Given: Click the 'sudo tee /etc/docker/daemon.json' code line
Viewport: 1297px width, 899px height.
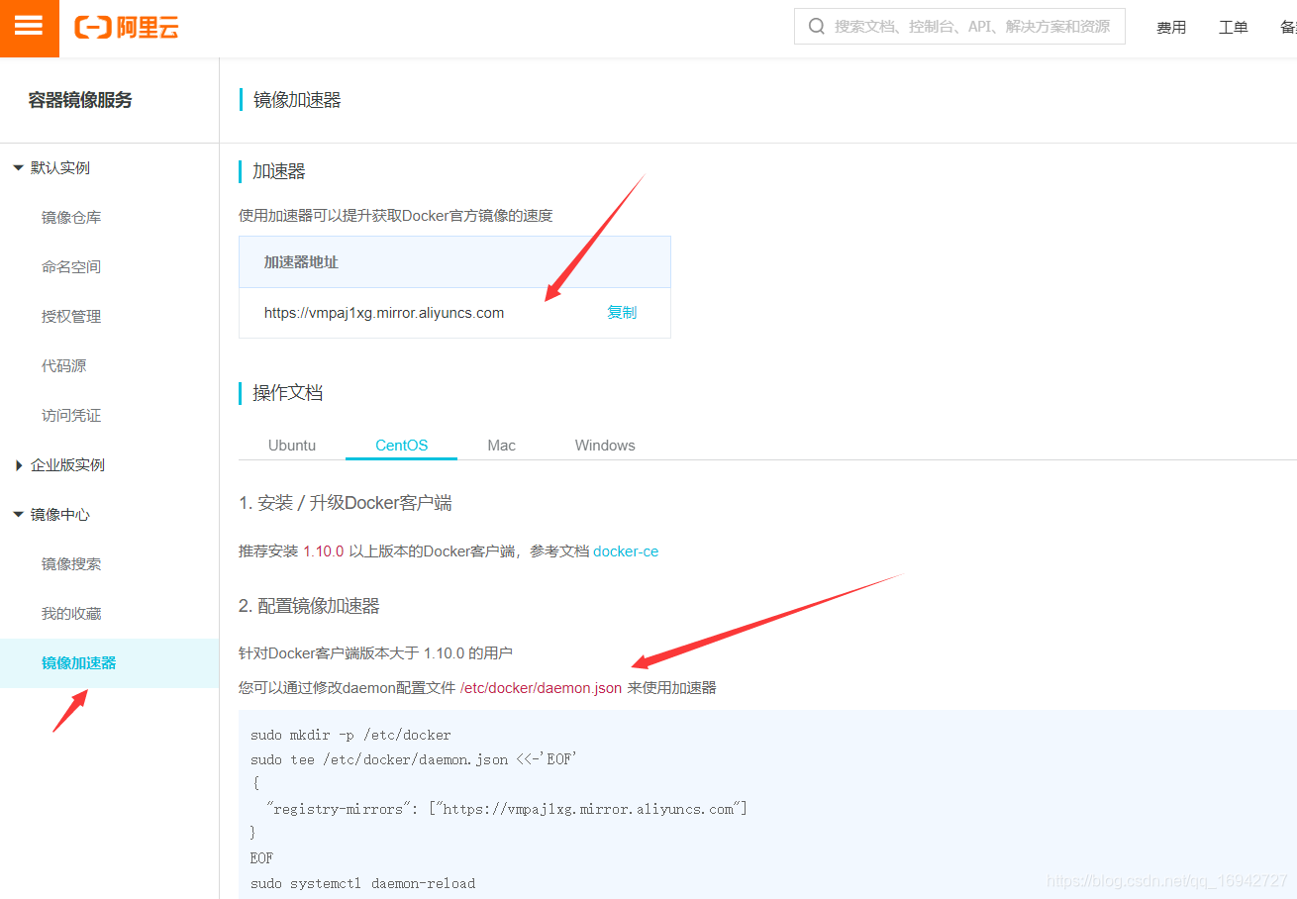Looking at the screenshot, I should [413, 759].
